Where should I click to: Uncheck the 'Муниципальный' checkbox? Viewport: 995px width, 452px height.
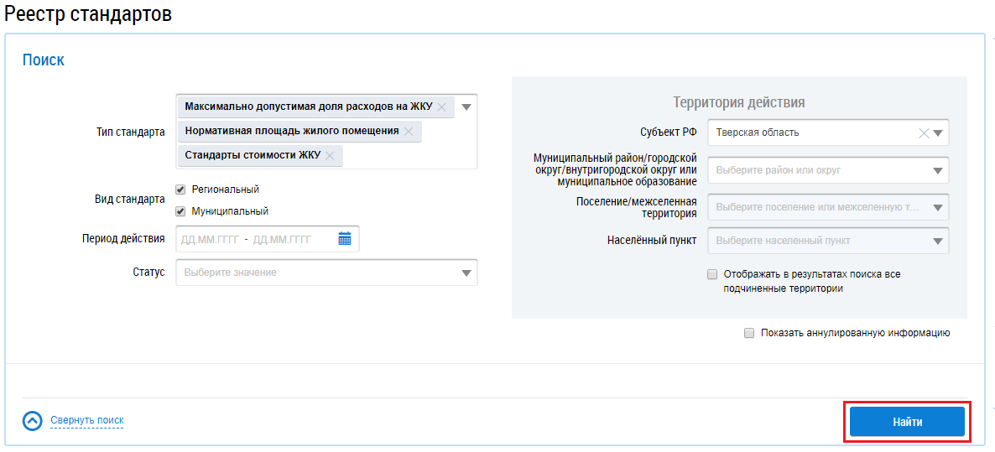(180, 211)
